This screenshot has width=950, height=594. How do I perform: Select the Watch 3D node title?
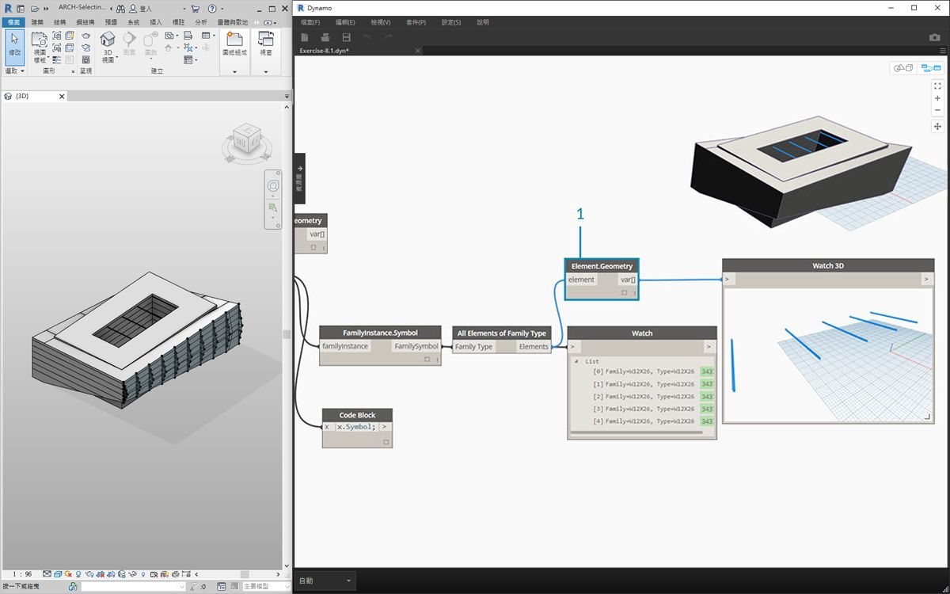pos(828,266)
